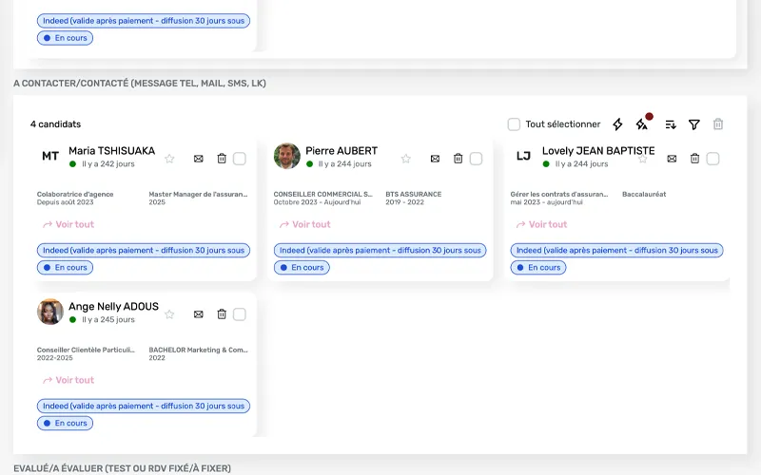Click the lightning bolt quick action icon
Image resolution: width=761 pixels, height=475 pixels.
[617, 124]
